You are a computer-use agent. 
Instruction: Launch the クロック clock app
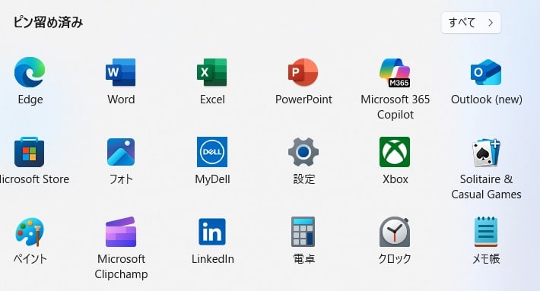pyautogui.click(x=395, y=232)
